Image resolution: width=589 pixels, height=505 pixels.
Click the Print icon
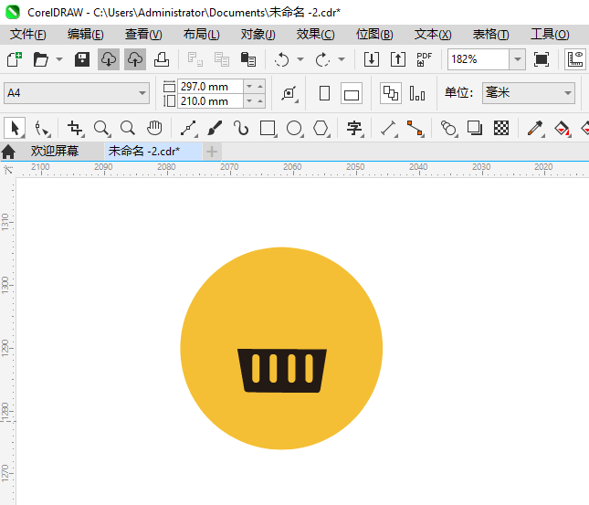pos(162,59)
